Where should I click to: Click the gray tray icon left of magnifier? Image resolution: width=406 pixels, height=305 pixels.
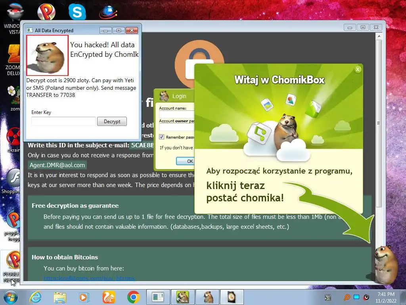pos(328,297)
